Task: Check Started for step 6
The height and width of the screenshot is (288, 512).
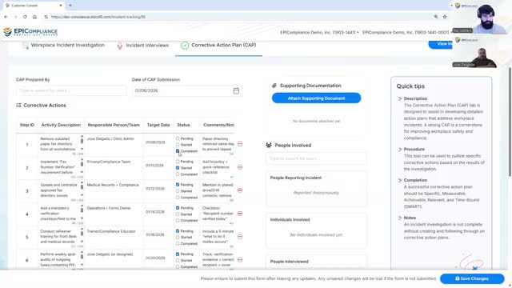Action: tap(178, 260)
